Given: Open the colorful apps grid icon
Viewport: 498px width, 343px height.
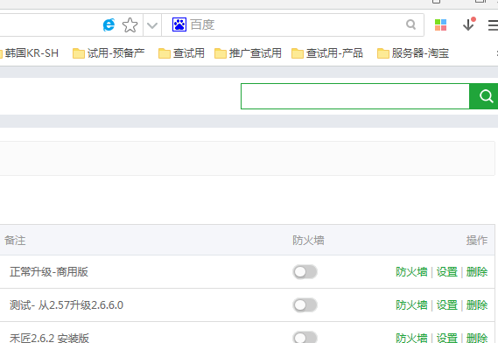Looking at the screenshot, I should [440, 24].
